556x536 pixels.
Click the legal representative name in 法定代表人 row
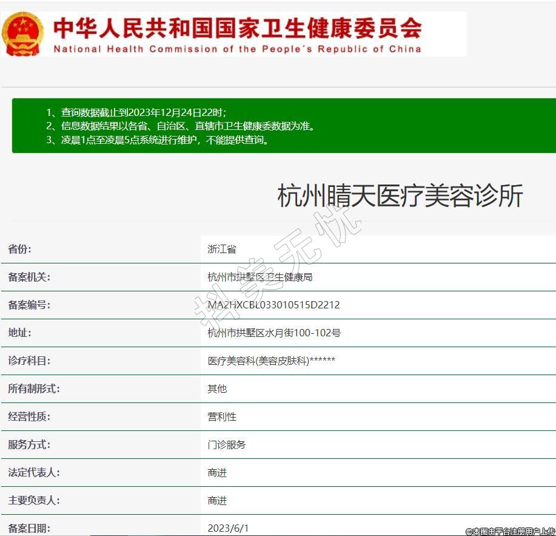[x=217, y=472]
